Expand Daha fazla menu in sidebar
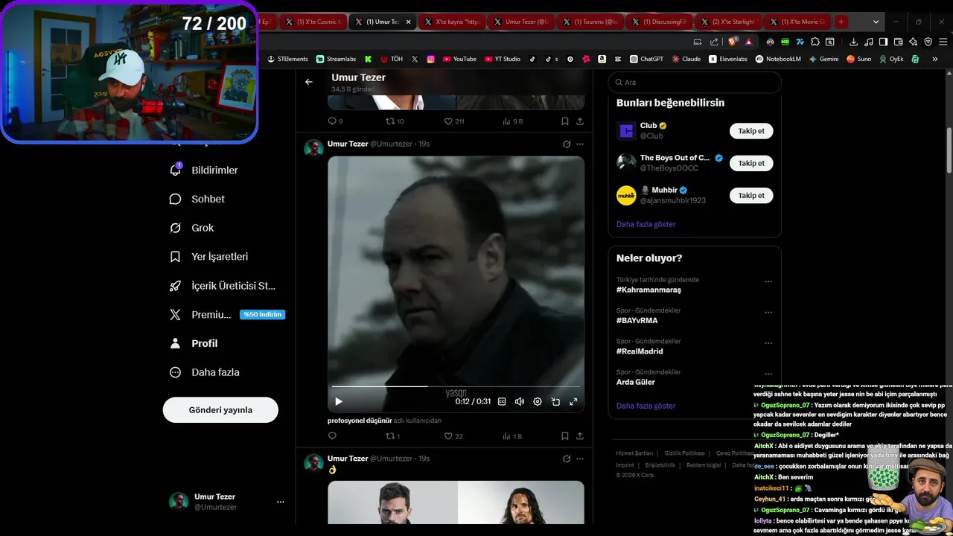This screenshot has height=536, width=953. click(205, 372)
